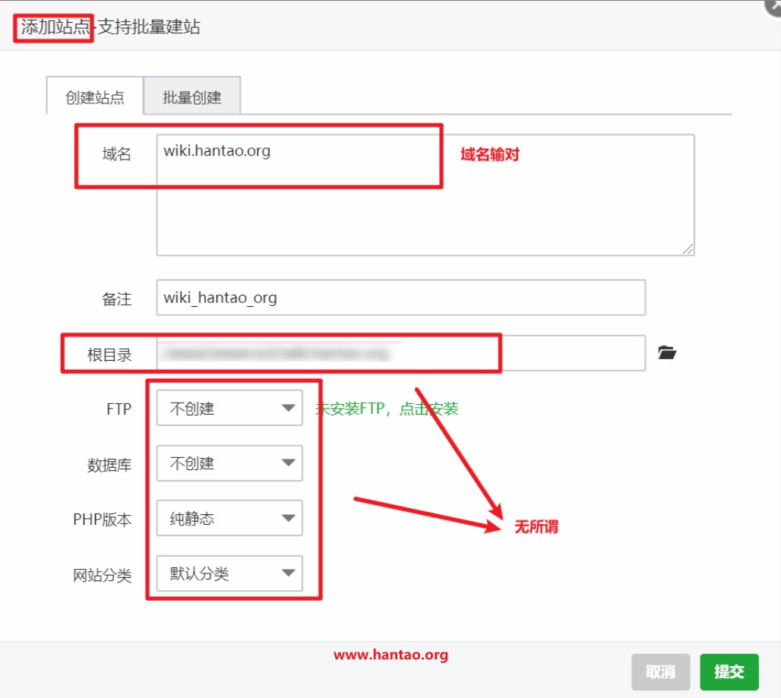Open the PHP版本 dropdown showing 纯静态
The height and width of the screenshot is (698, 781).
click(229, 519)
